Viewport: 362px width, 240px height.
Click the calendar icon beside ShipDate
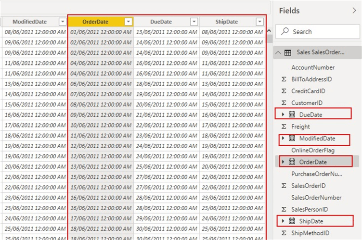[x=292, y=221]
